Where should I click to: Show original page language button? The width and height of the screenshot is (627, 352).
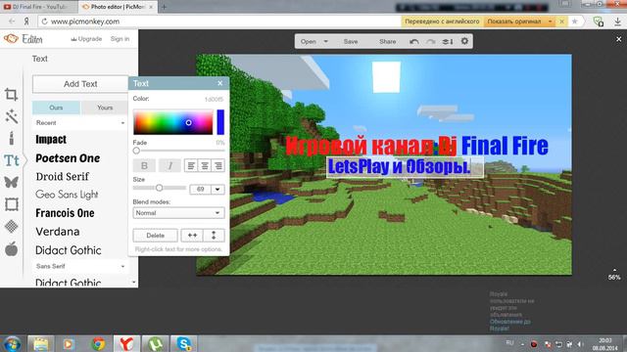[x=514, y=22]
